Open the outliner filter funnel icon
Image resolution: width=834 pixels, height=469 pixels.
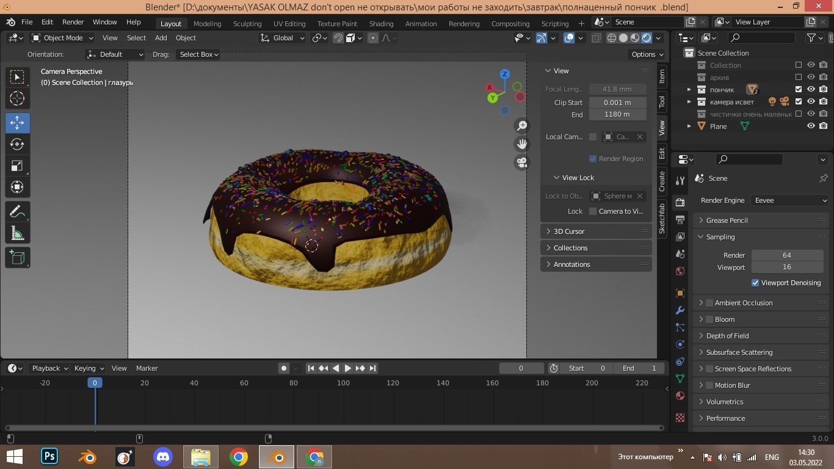(x=811, y=38)
